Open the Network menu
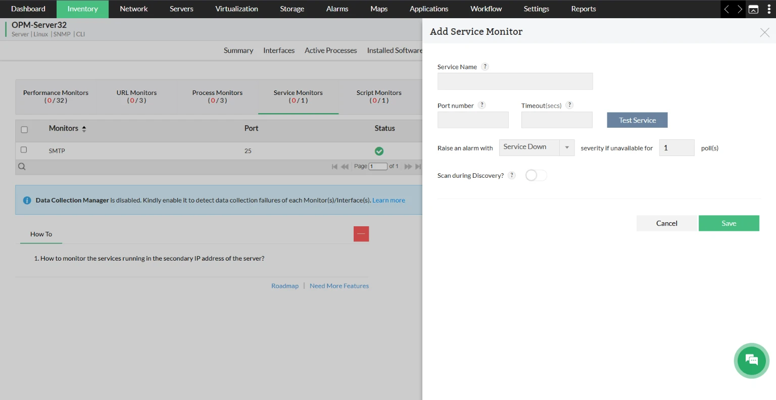This screenshot has height=400, width=776. tap(134, 9)
